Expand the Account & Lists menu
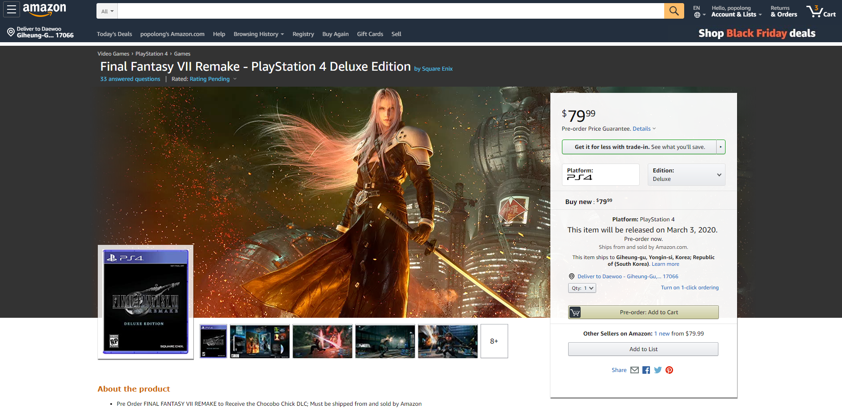842x408 pixels. pos(737,11)
